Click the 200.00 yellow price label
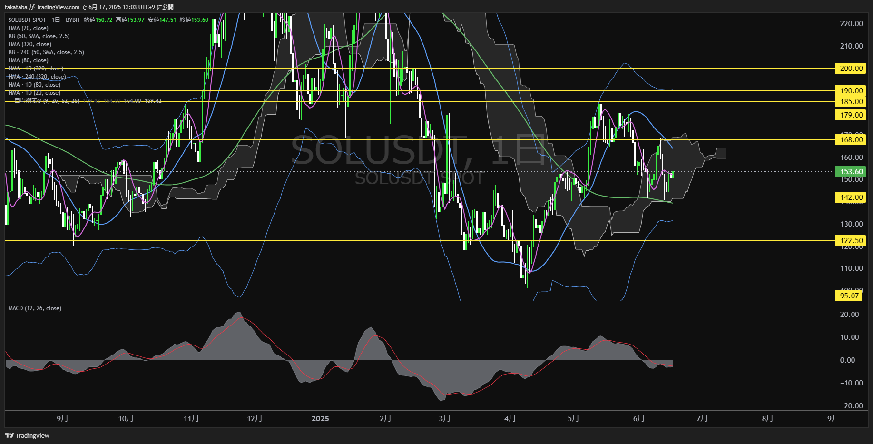This screenshot has height=444, width=873. pyautogui.click(x=851, y=68)
